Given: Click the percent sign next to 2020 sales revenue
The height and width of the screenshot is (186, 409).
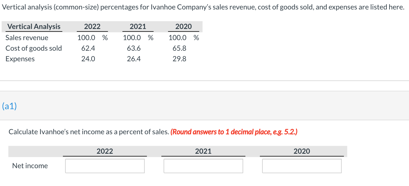Looking at the screenshot, I should [196, 38].
